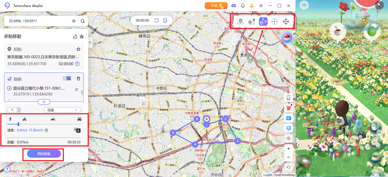The width and height of the screenshot is (388, 177).
Task: Click the 開始移動 start moving button
Action: pyautogui.click(x=44, y=154)
